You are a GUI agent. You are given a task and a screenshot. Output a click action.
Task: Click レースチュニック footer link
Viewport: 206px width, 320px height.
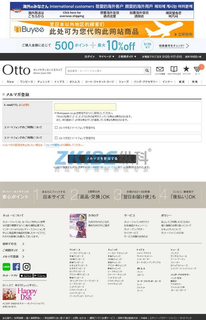(x=115, y=271)
